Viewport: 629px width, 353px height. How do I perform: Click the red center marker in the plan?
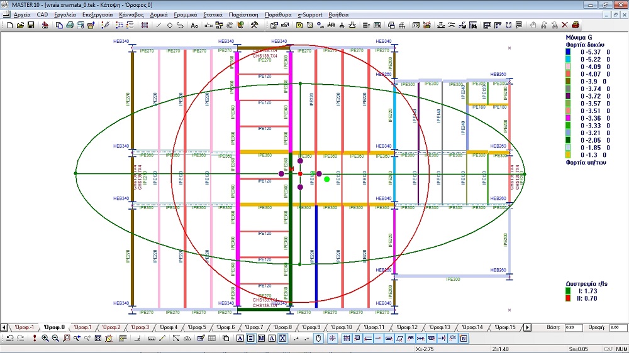pyautogui.click(x=300, y=174)
